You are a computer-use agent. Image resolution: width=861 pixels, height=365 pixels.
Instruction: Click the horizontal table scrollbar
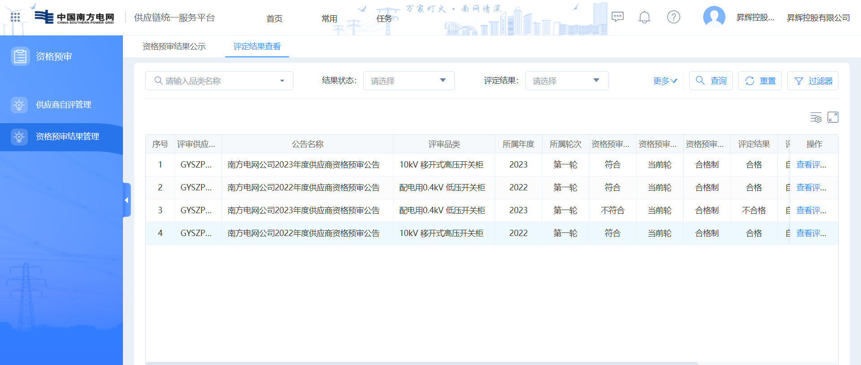[422, 363]
